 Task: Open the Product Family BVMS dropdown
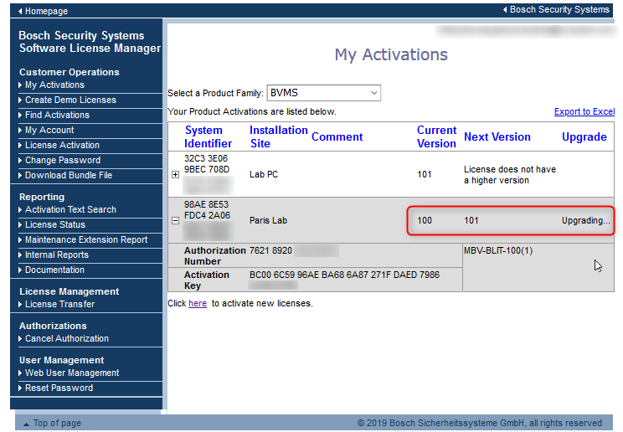323,93
